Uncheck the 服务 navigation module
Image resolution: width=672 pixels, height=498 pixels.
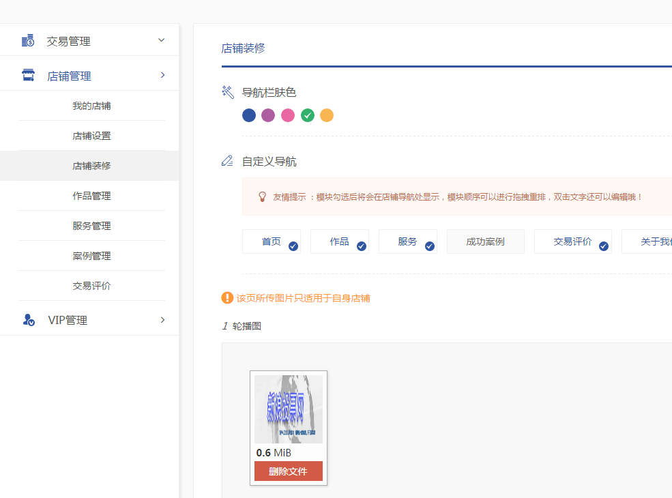coord(407,241)
